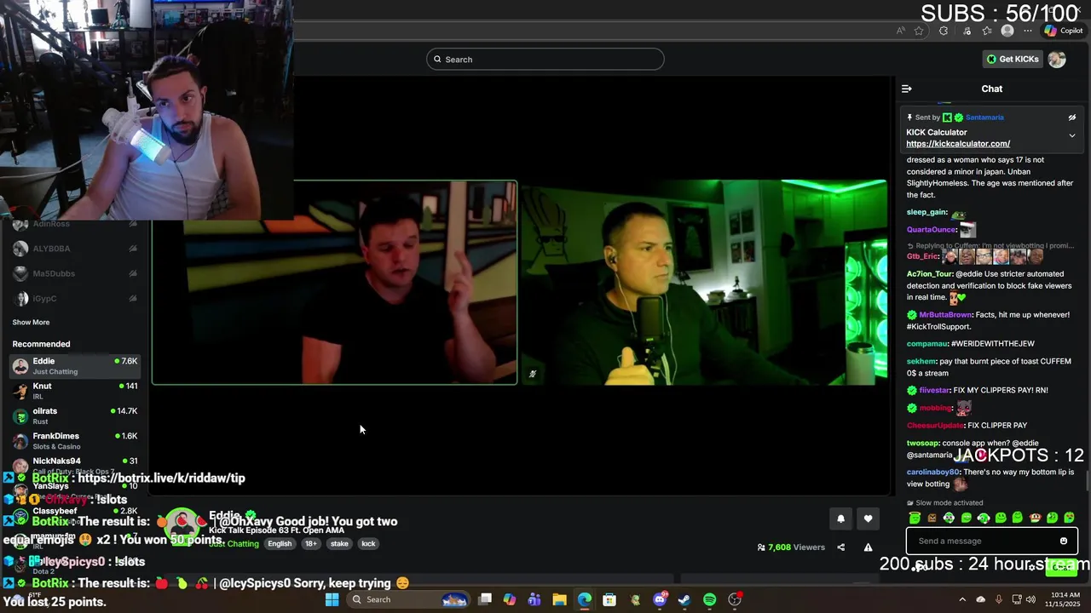
Task: Click sleep_gain's username in chat
Action: coord(926,212)
